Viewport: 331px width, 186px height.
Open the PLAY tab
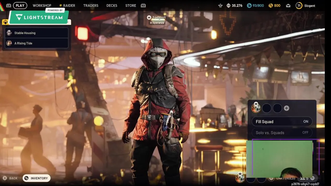point(20,5)
